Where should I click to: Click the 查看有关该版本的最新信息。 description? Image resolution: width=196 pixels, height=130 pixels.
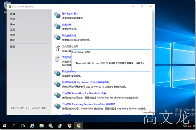(x=76, y=40)
